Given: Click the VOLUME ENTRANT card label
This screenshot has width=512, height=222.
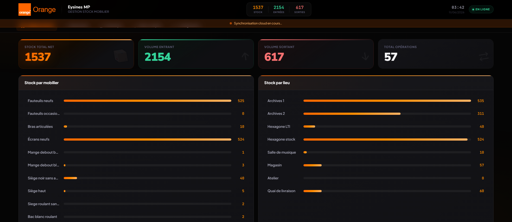Looking at the screenshot, I should (x=159, y=47).
